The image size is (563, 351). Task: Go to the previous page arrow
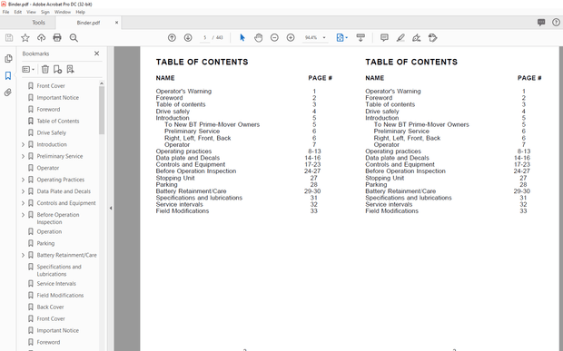click(172, 38)
